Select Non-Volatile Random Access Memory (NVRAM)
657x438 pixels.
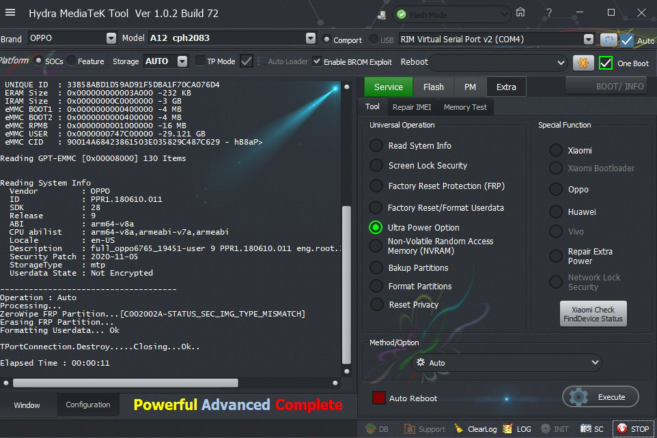(376, 246)
